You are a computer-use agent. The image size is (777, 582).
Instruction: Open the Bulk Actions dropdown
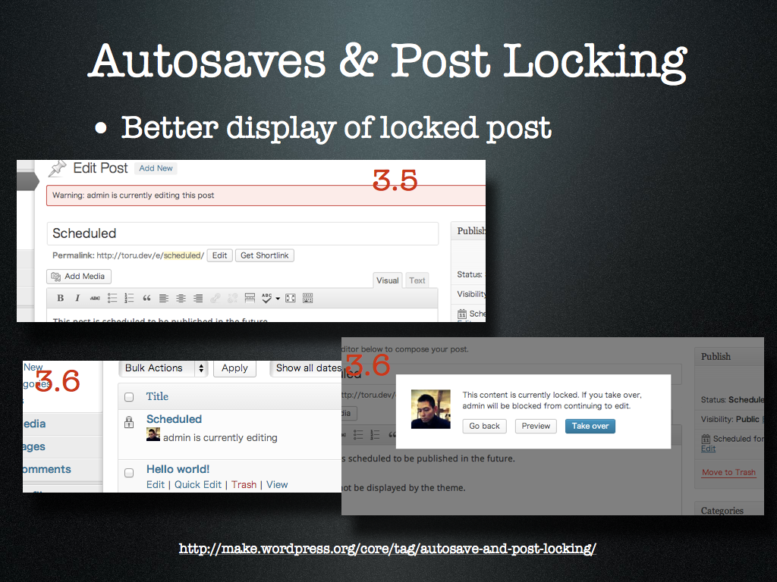[163, 368]
